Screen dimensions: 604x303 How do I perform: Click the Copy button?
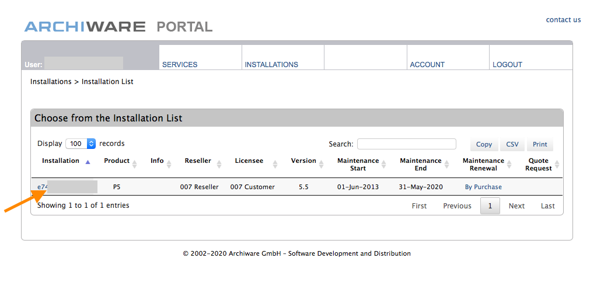(x=484, y=144)
